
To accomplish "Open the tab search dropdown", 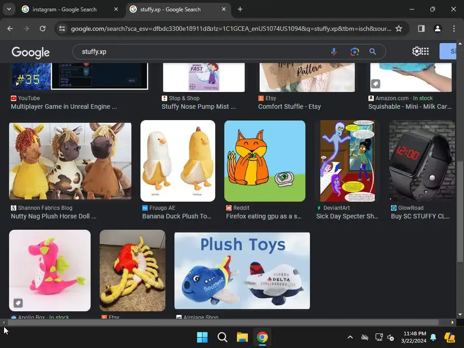I will 9,9.
